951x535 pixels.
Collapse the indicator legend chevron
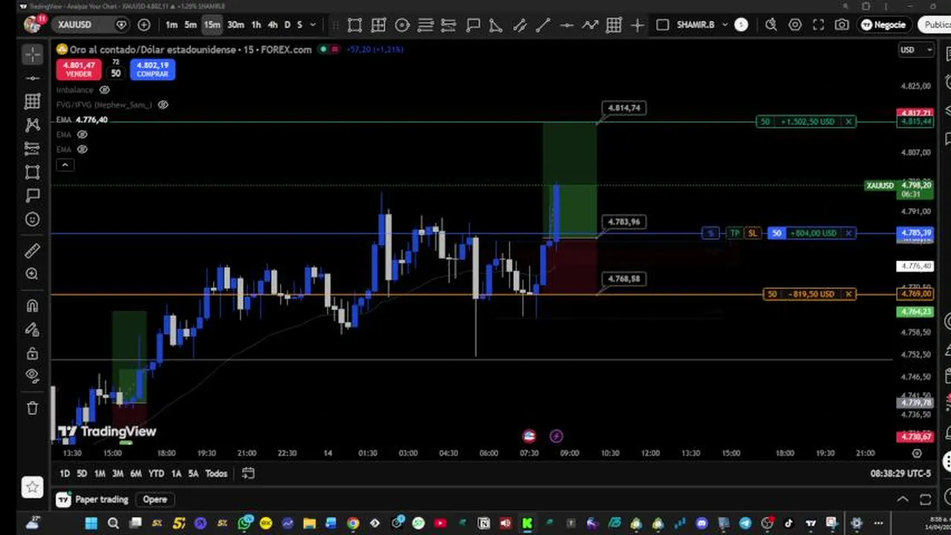tap(65, 165)
